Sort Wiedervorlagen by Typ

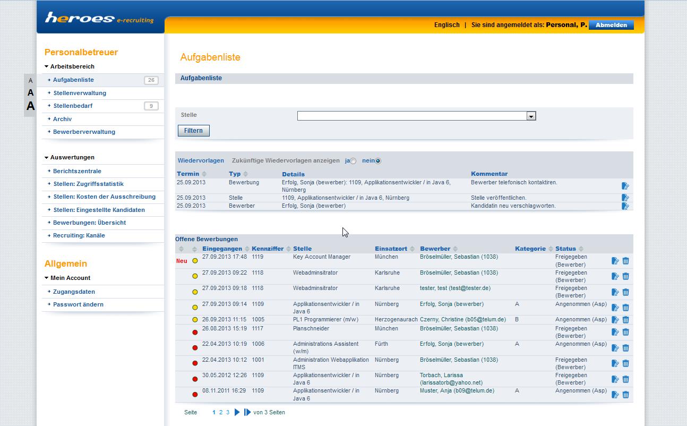(246, 174)
